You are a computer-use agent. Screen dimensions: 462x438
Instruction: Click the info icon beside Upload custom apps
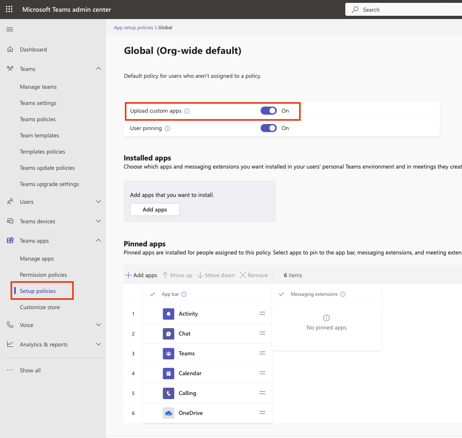click(187, 111)
